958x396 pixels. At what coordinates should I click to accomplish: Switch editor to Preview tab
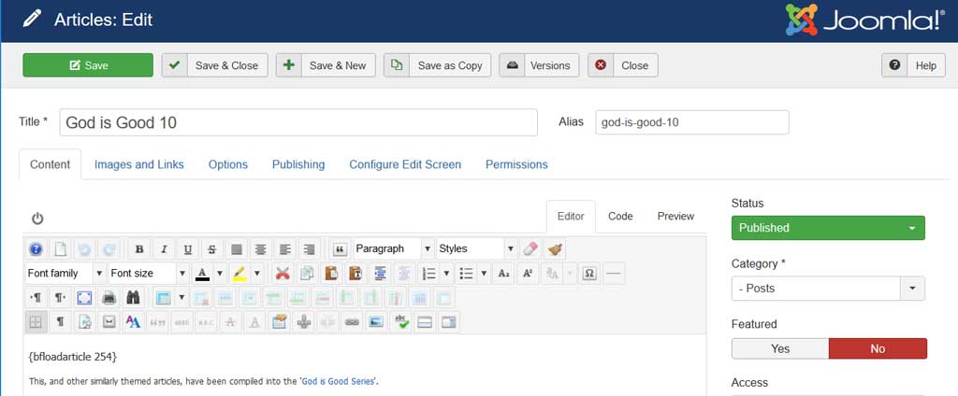click(x=675, y=216)
